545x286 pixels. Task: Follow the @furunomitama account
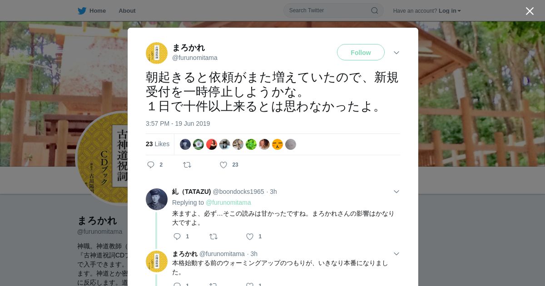[x=361, y=53]
